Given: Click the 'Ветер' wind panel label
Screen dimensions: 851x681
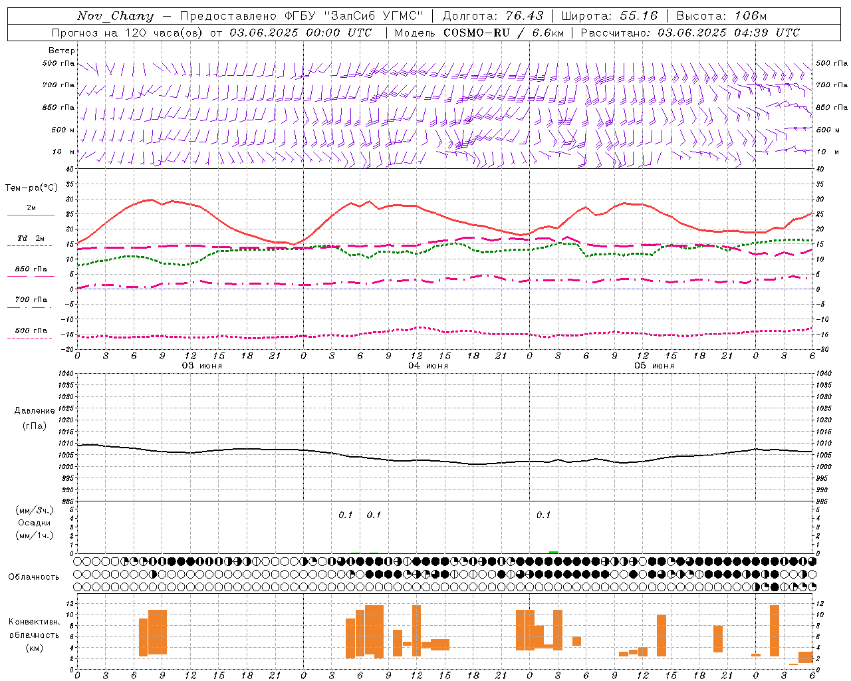Looking at the screenshot, I should tap(62, 51).
